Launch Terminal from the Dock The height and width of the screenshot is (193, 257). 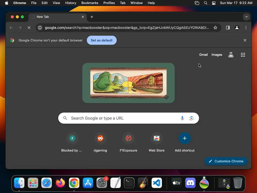point(129,183)
